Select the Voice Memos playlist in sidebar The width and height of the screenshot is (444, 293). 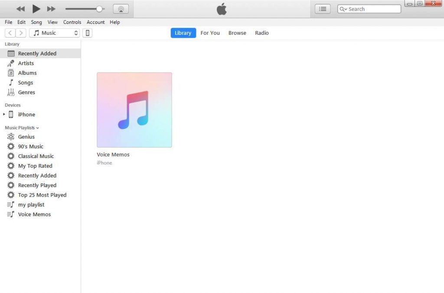34,214
